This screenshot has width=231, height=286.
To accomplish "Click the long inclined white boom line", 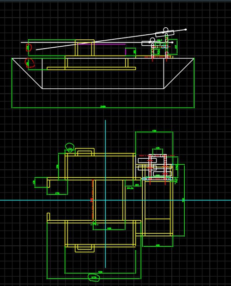I will 111,39.
